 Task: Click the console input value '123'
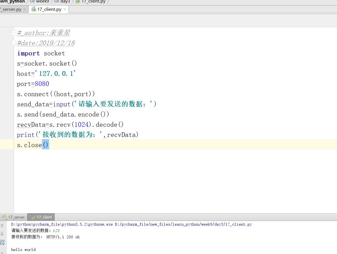pos(56,231)
